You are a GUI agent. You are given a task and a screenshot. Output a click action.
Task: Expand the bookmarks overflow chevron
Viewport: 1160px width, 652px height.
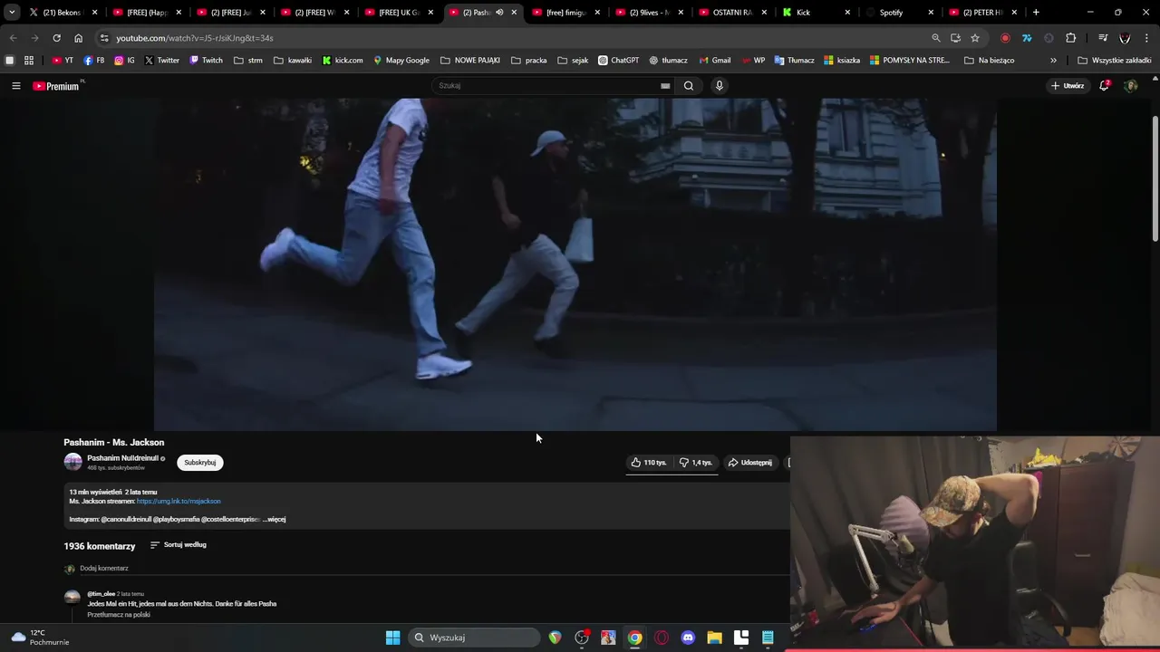click(1053, 61)
